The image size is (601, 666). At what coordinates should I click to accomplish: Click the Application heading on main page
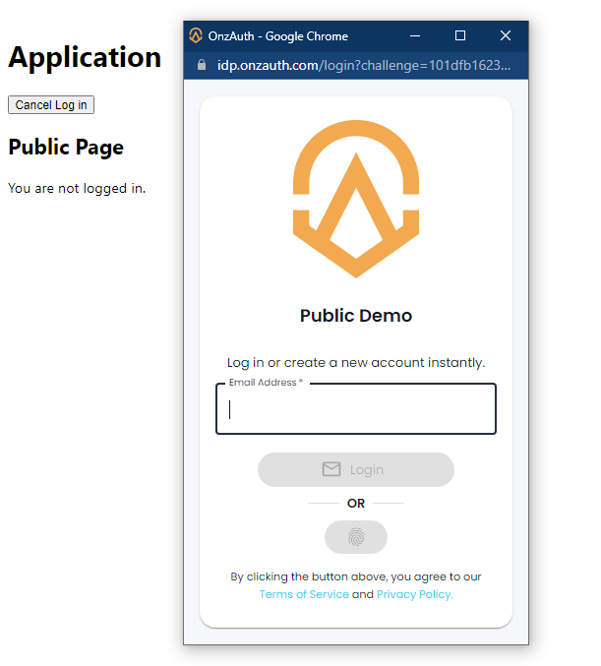[x=85, y=57]
